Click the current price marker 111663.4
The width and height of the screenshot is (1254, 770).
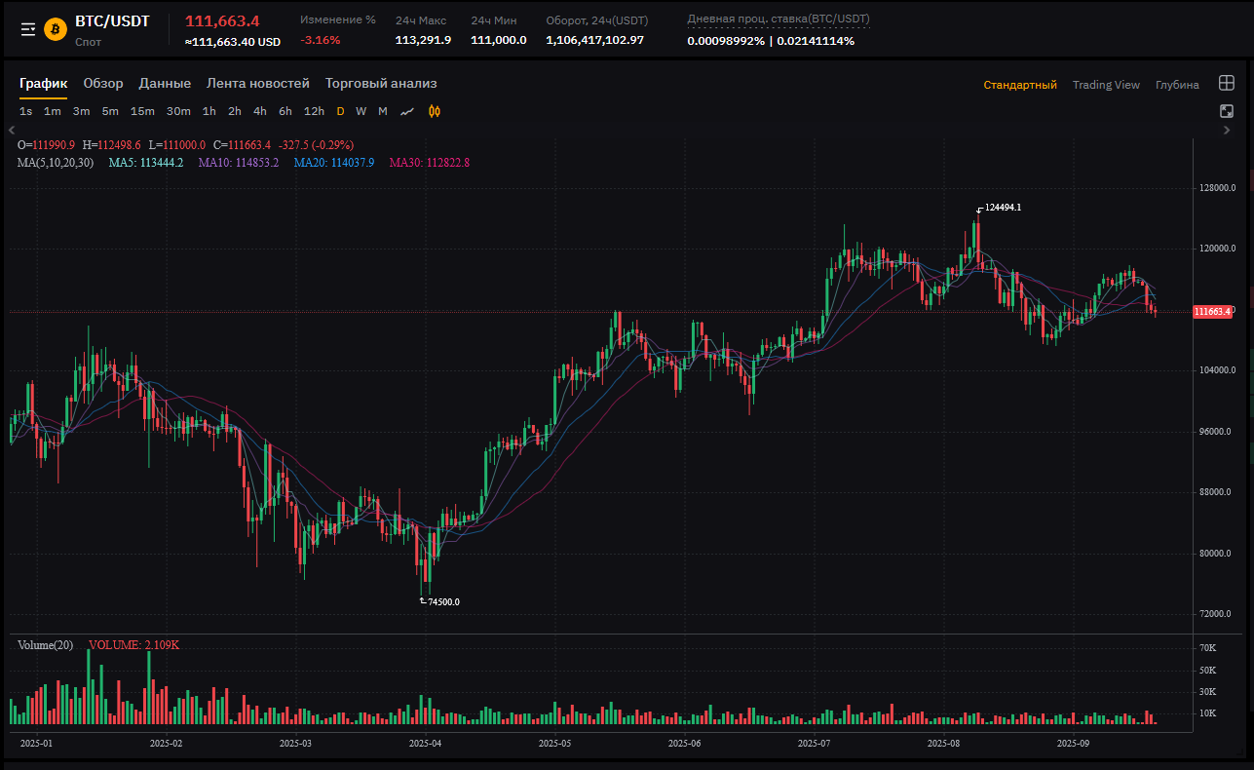(x=1213, y=312)
